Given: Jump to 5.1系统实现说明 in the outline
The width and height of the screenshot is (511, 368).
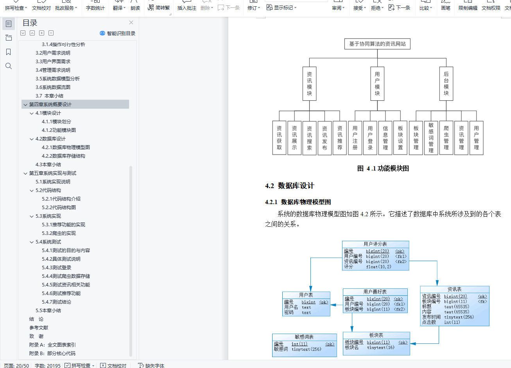Looking at the screenshot, I should [53, 182].
